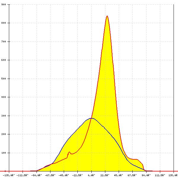This screenshot has width=178, height=178.
Task: Click the 800 label on the vertical axis
Action: coord(4,23)
